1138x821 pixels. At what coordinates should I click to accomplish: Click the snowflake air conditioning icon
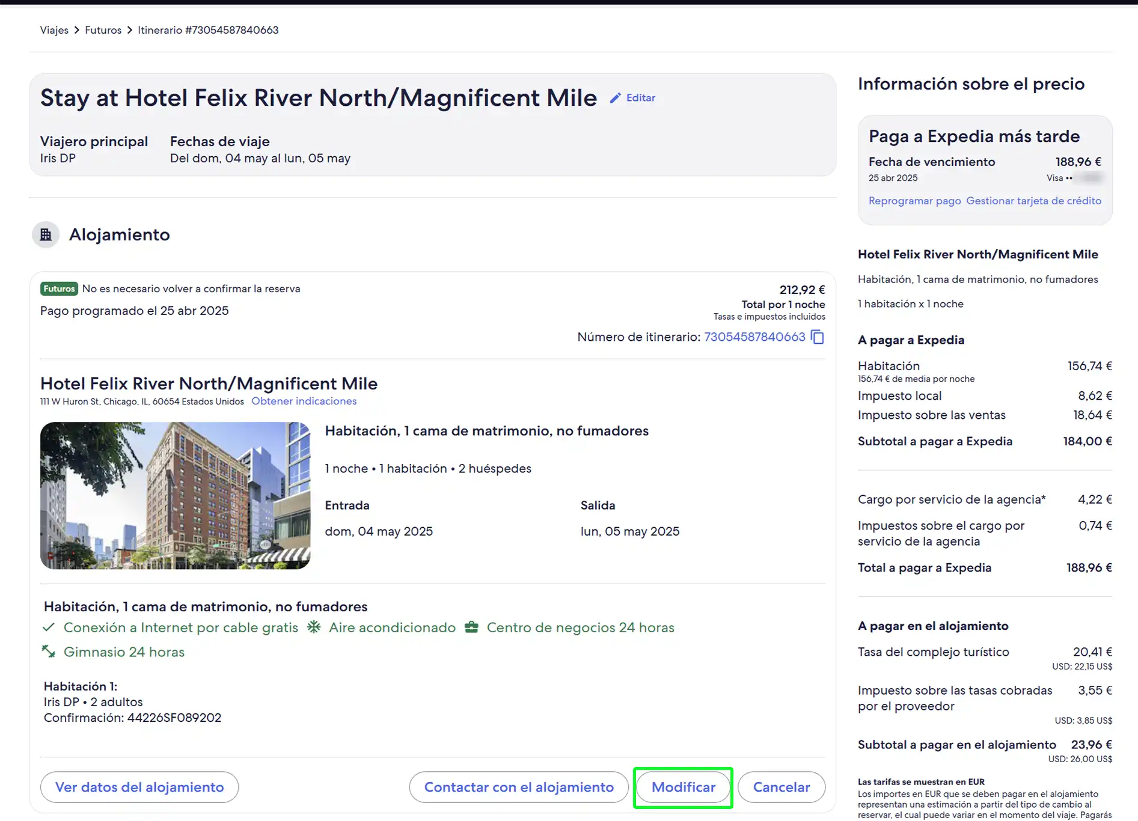(314, 627)
